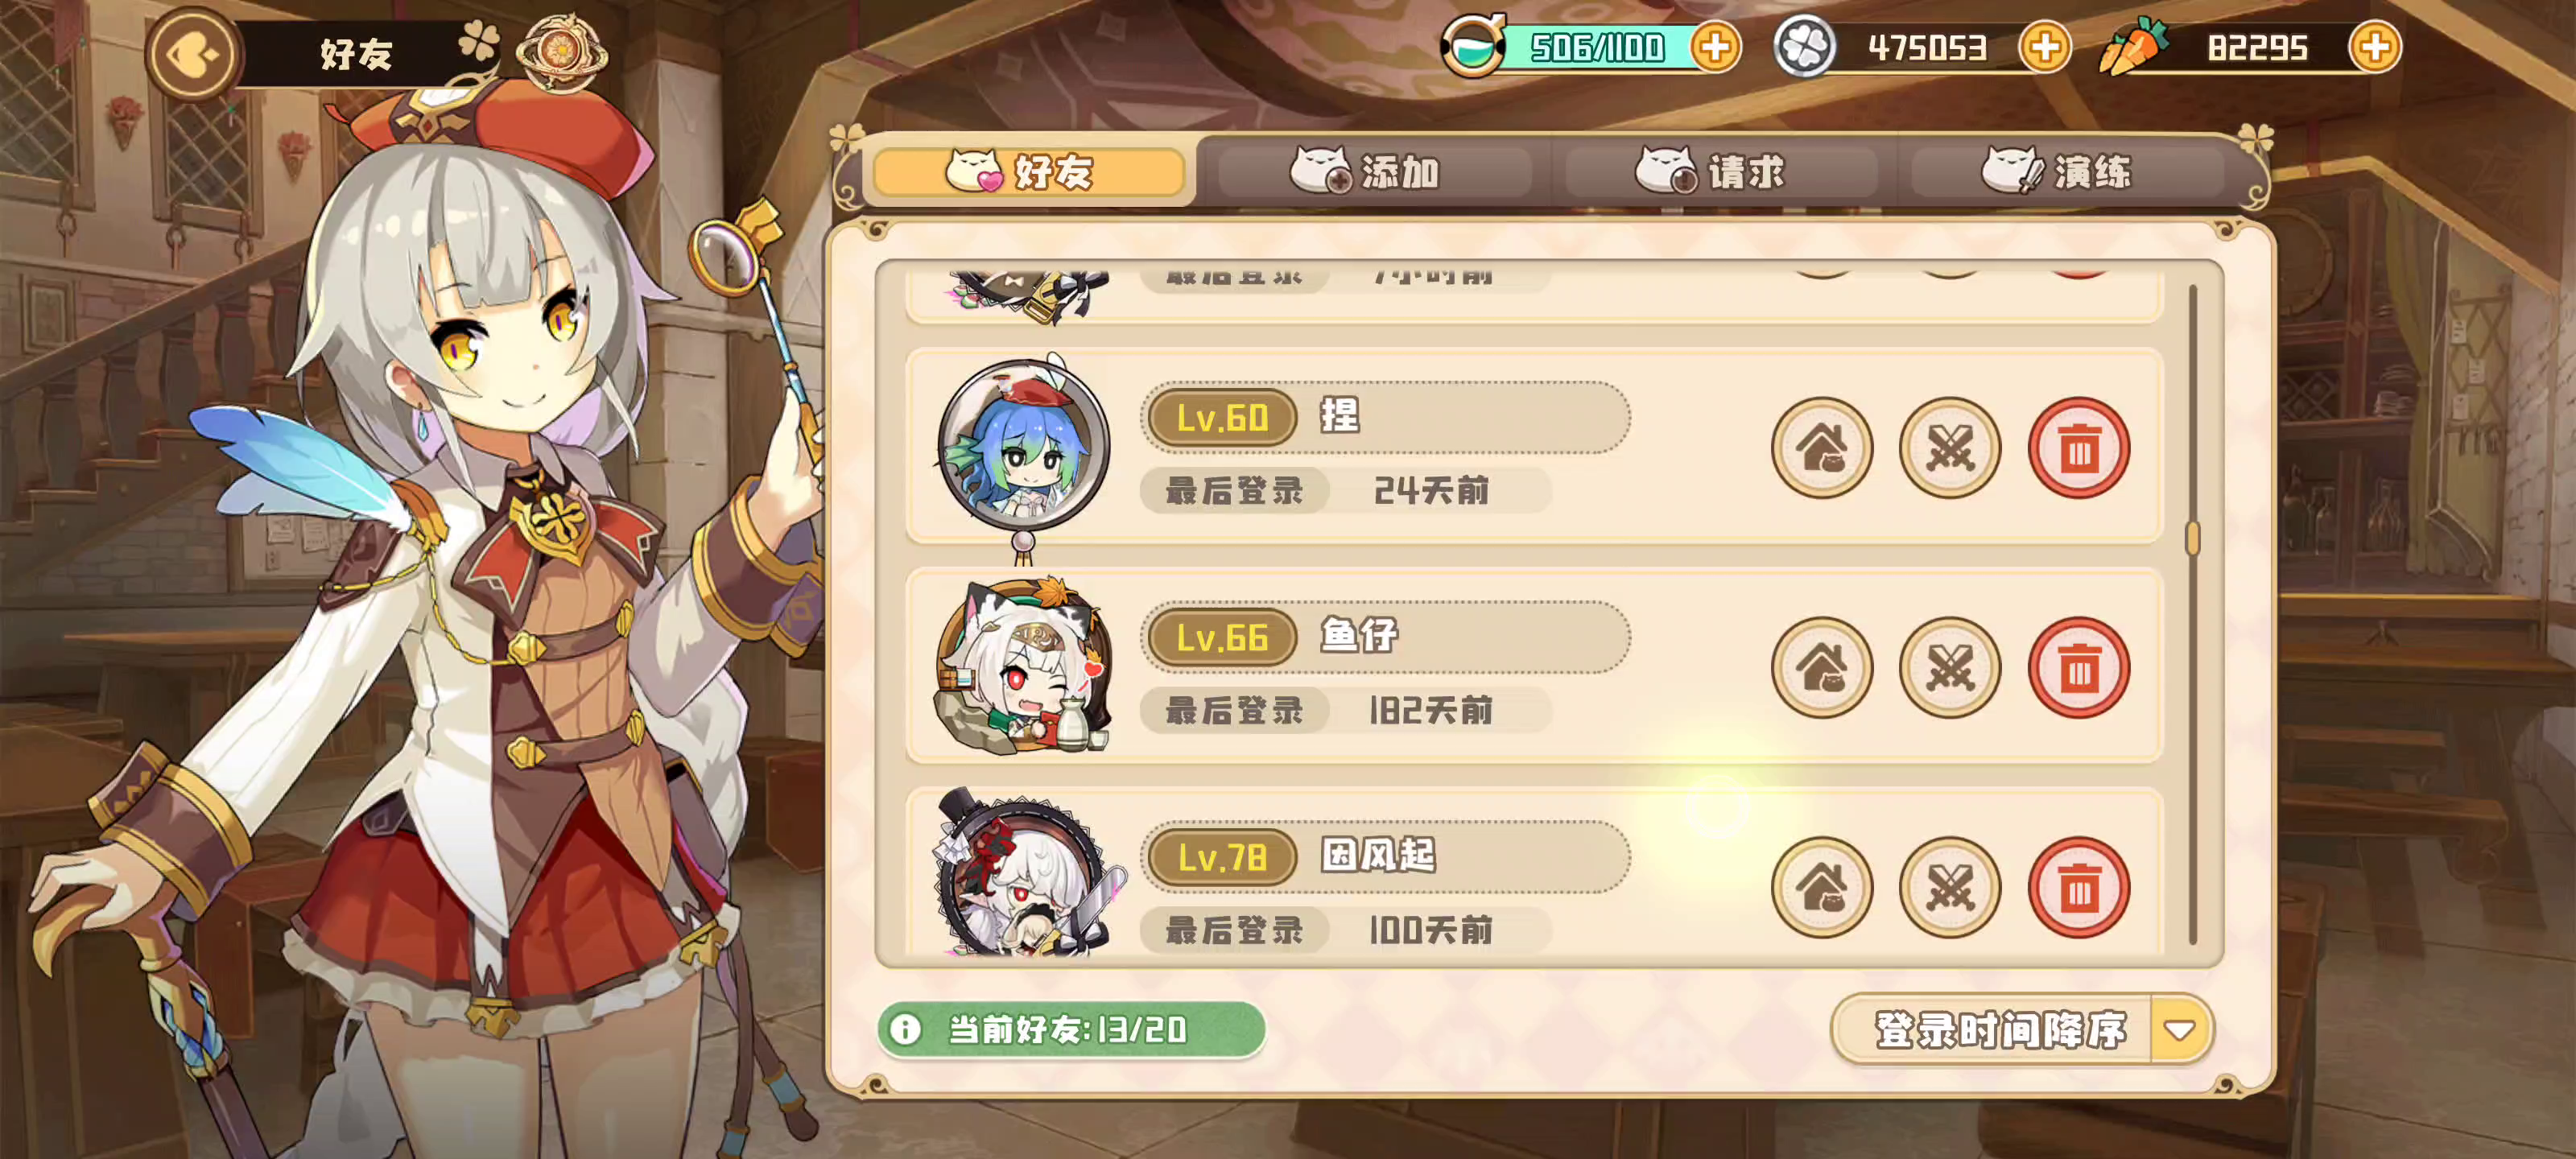Go back using the heart arrow button
The image size is (2576, 1159).
[192, 55]
